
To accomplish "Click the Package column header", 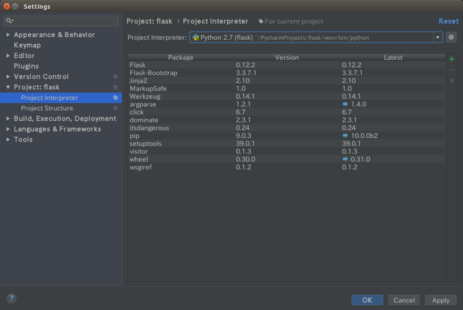I will point(181,57).
